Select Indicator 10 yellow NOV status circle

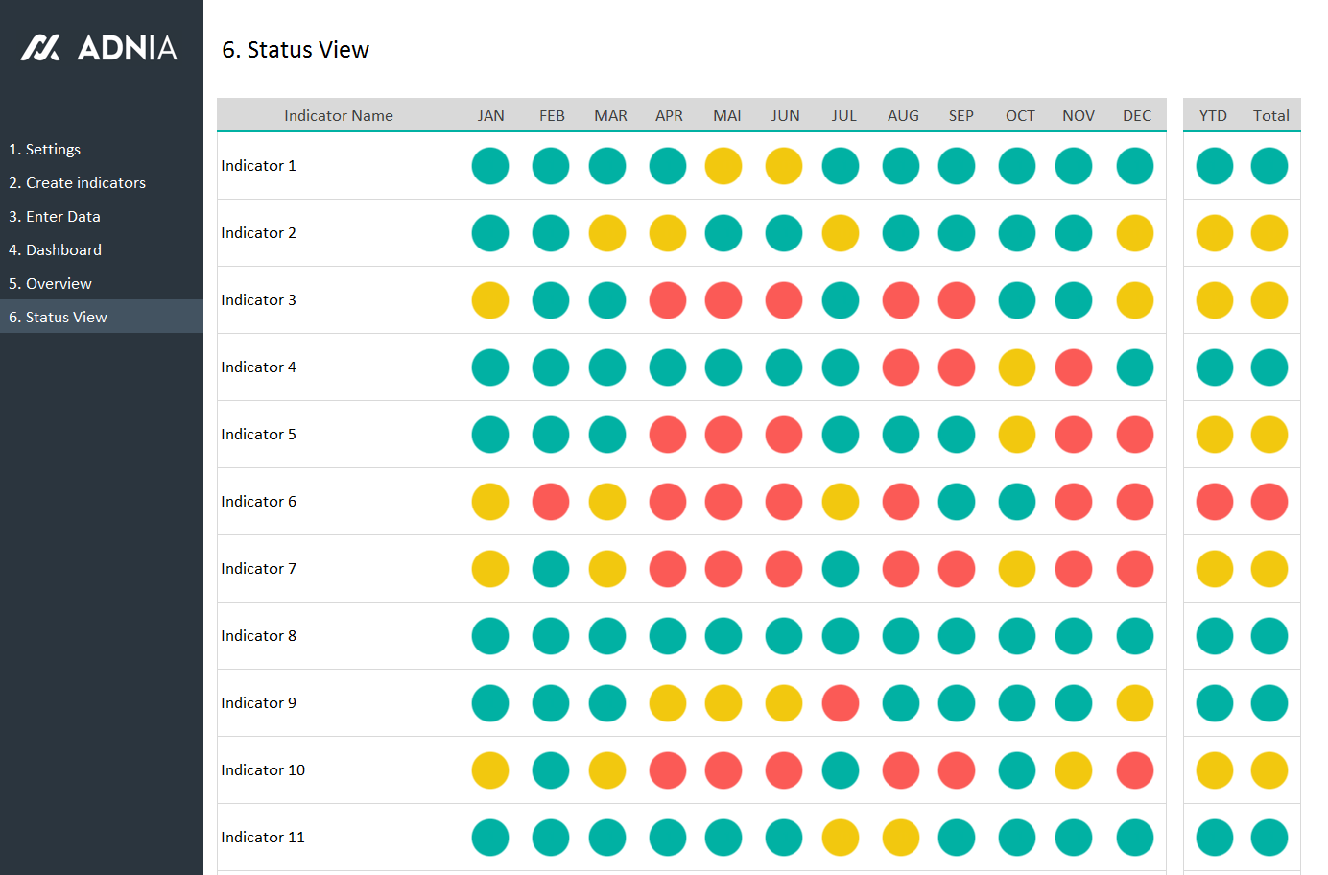pos(1074,770)
